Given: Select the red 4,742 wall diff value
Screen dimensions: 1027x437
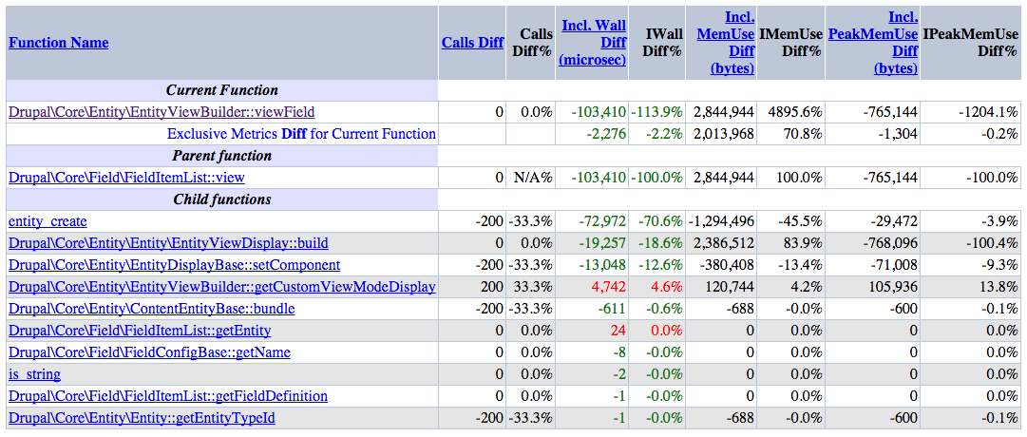Looking at the screenshot, I should [611, 287].
